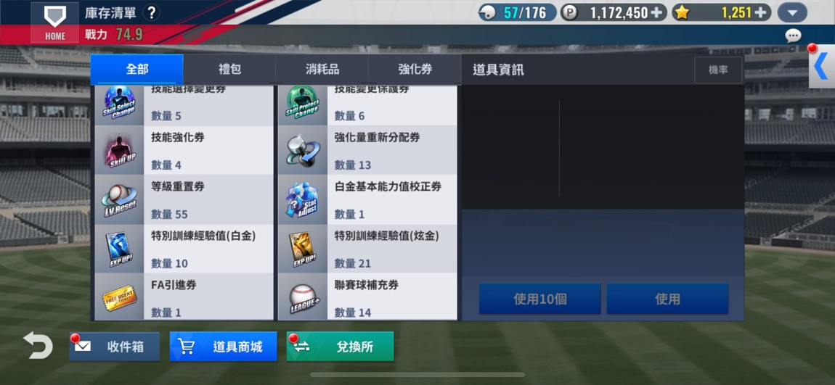Open the 道具商城 shop button
The height and width of the screenshot is (385, 835).
[x=223, y=347]
